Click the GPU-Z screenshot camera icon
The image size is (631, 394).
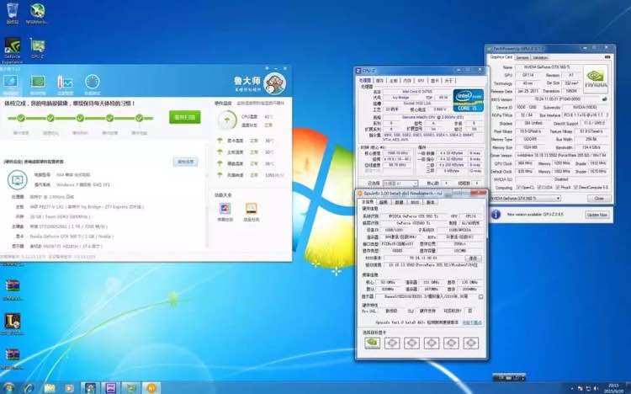click(x=607, y=57)
